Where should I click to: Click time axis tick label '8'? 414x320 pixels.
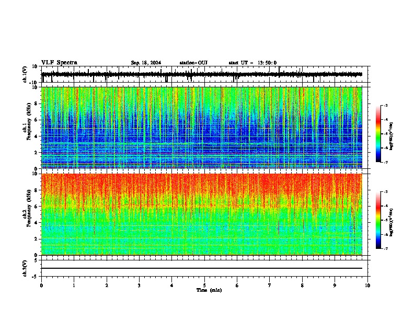coord(302,285)
